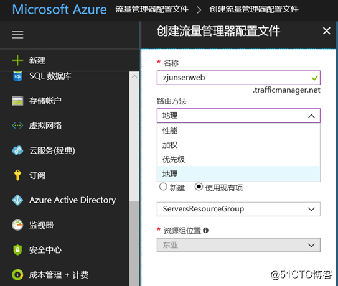The width and height of the screenshot is (338, 286).
Task: Click the info icon beside 资源组位置
Action: [x=205, y=231]
